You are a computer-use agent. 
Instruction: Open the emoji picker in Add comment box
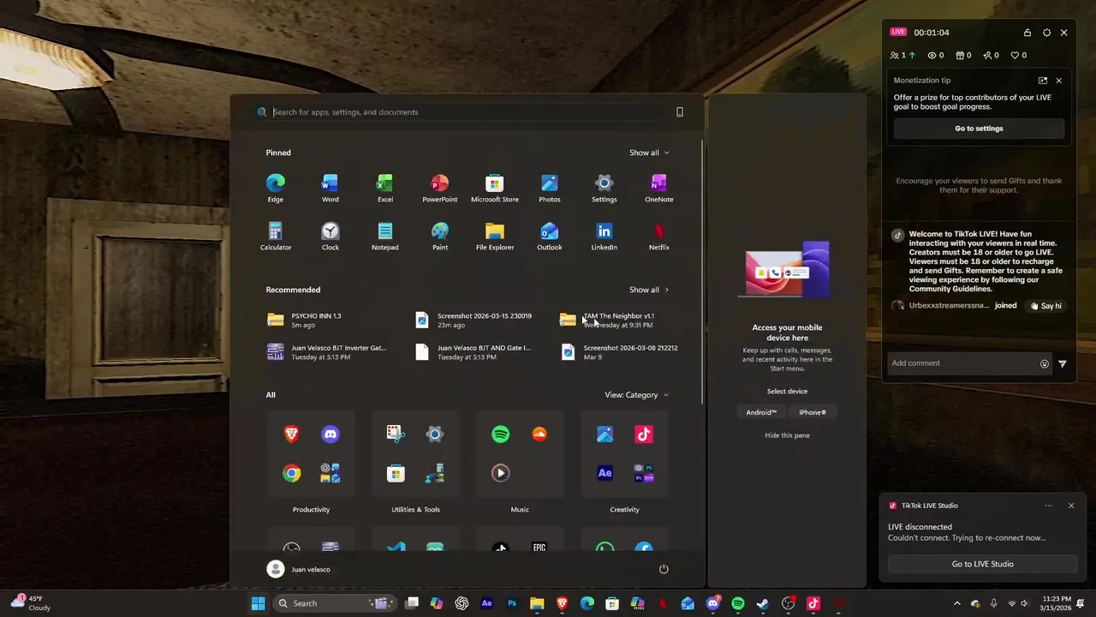tap(1045, 363)
